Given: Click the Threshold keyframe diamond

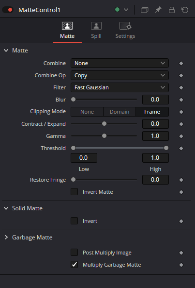Looking at the screenshot, I should (181, 148).
